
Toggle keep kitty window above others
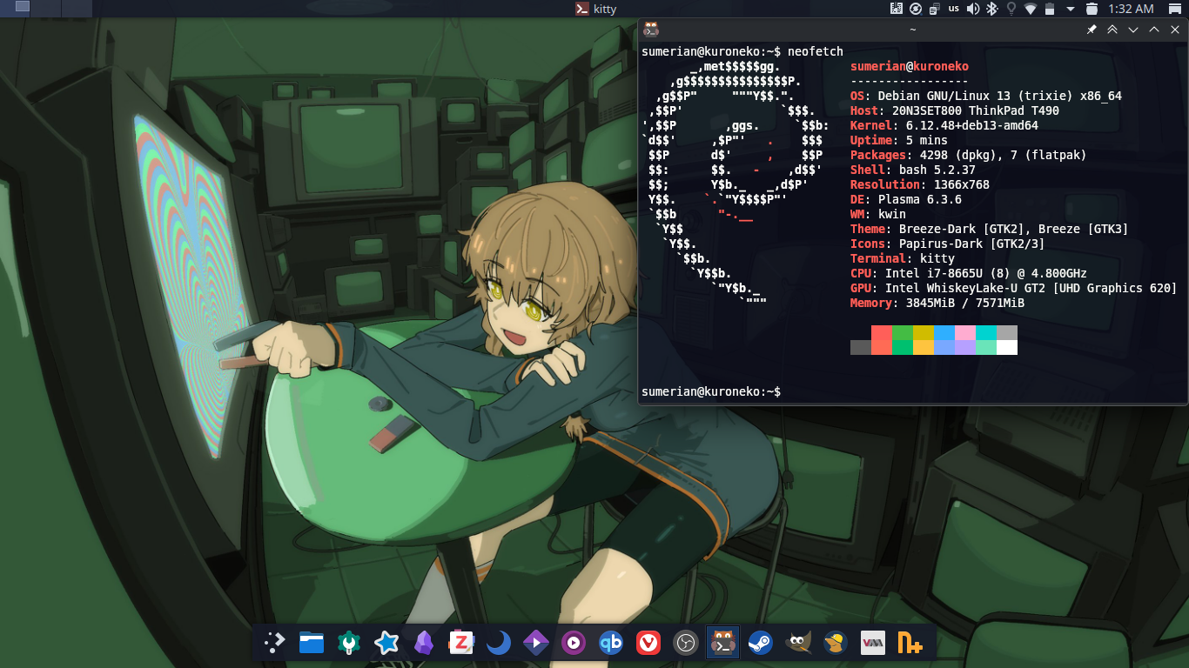point(1112,30)
